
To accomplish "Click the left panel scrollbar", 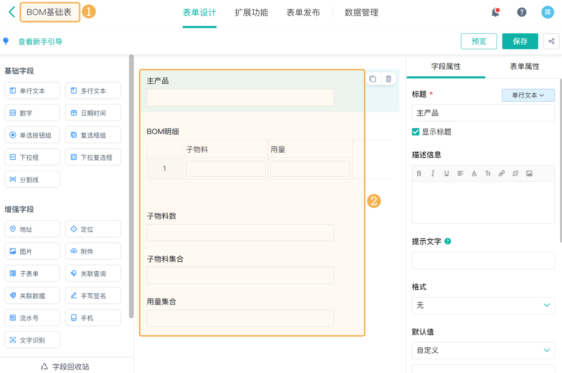I will [131, 186].
